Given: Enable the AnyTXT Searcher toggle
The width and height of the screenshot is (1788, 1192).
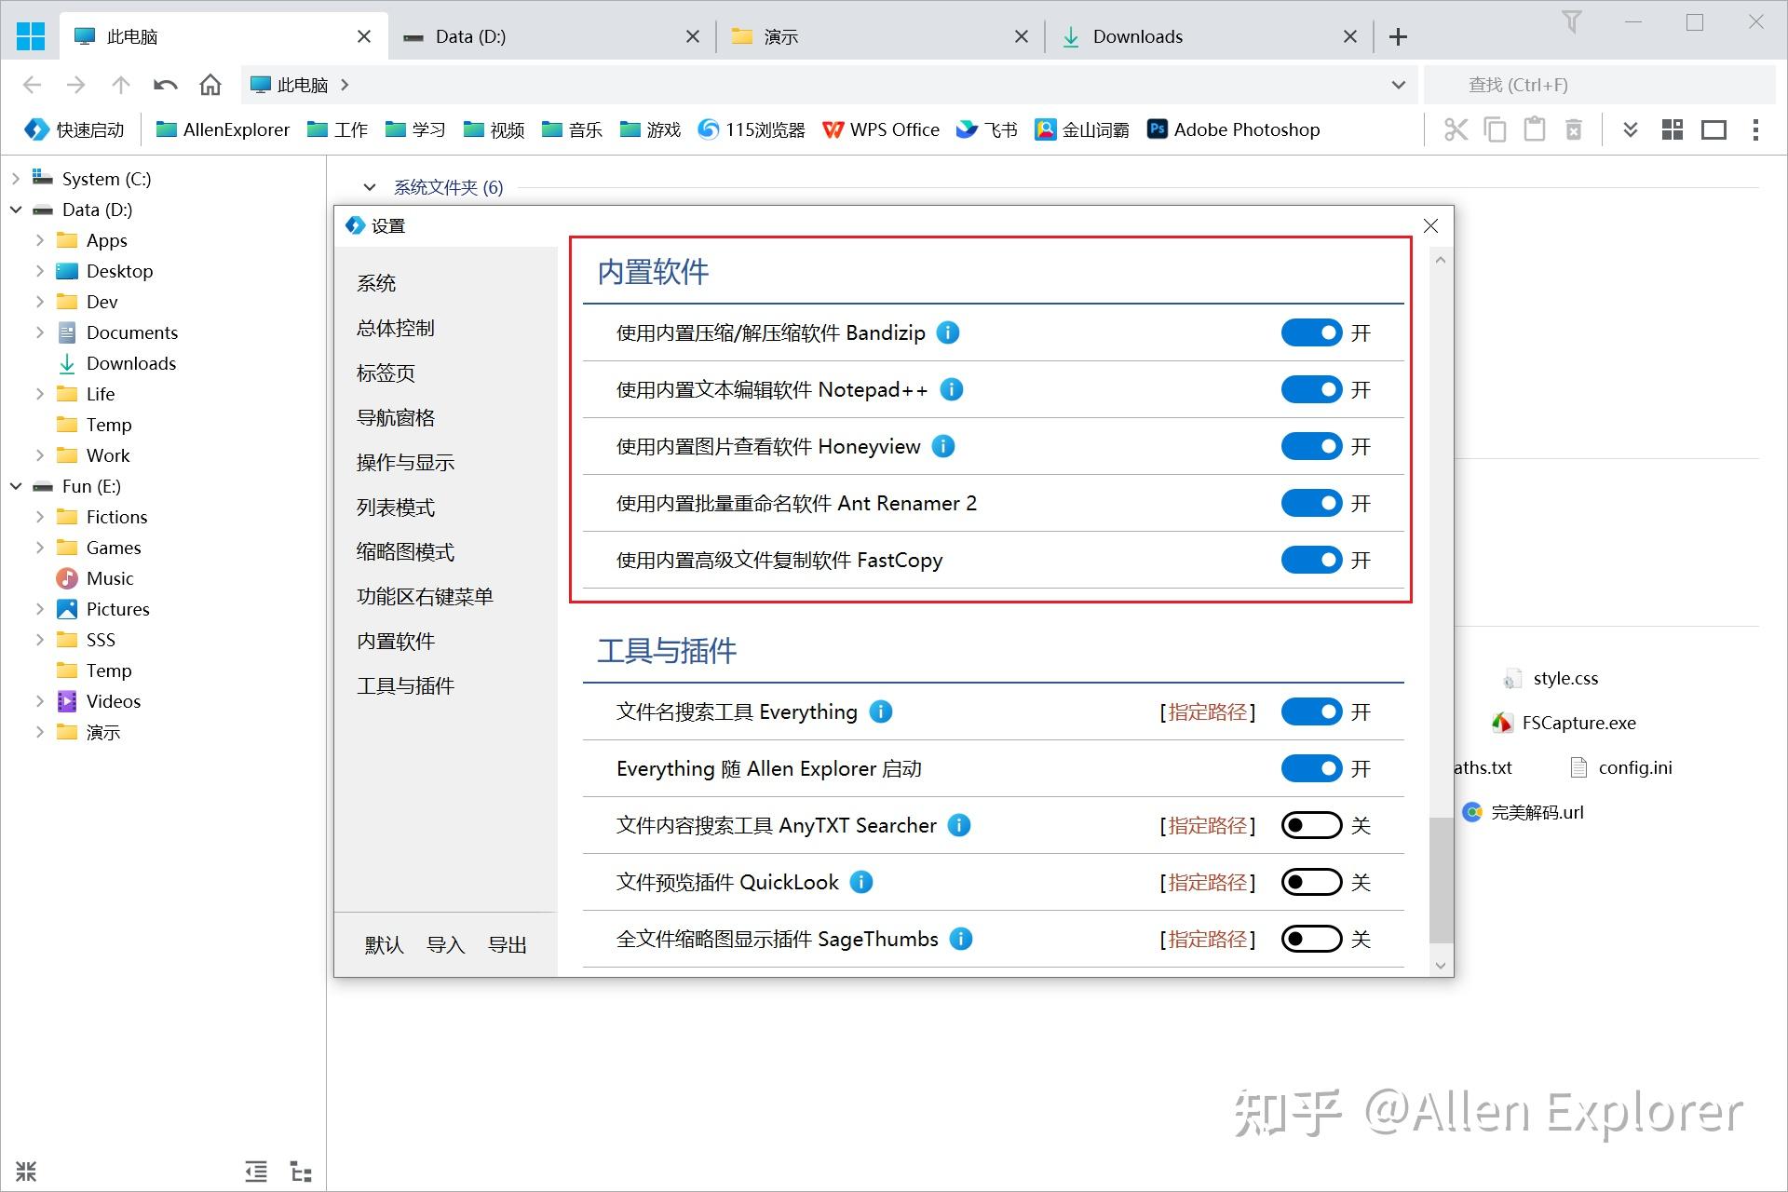Looking at the screenshot, I should pyautogui.click(x=1311, y=825).
